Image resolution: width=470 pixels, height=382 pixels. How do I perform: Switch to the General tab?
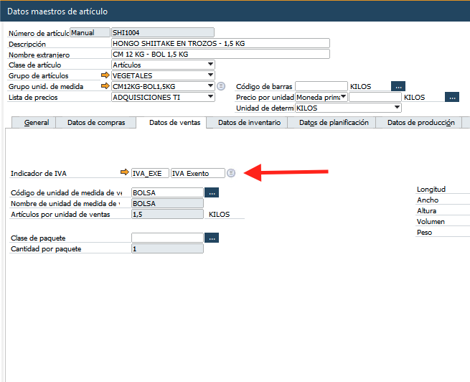point(37,123)
